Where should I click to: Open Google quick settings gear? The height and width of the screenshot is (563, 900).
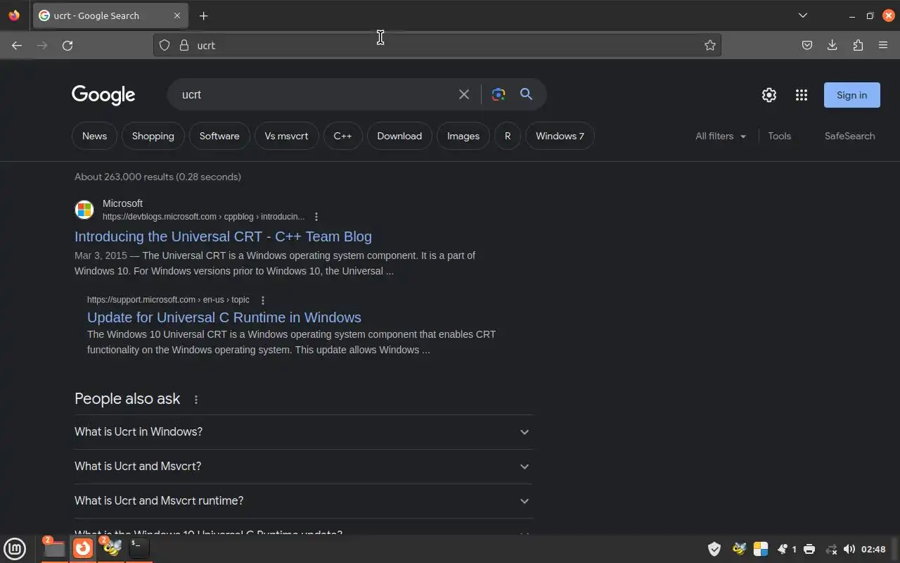[769, 95]
